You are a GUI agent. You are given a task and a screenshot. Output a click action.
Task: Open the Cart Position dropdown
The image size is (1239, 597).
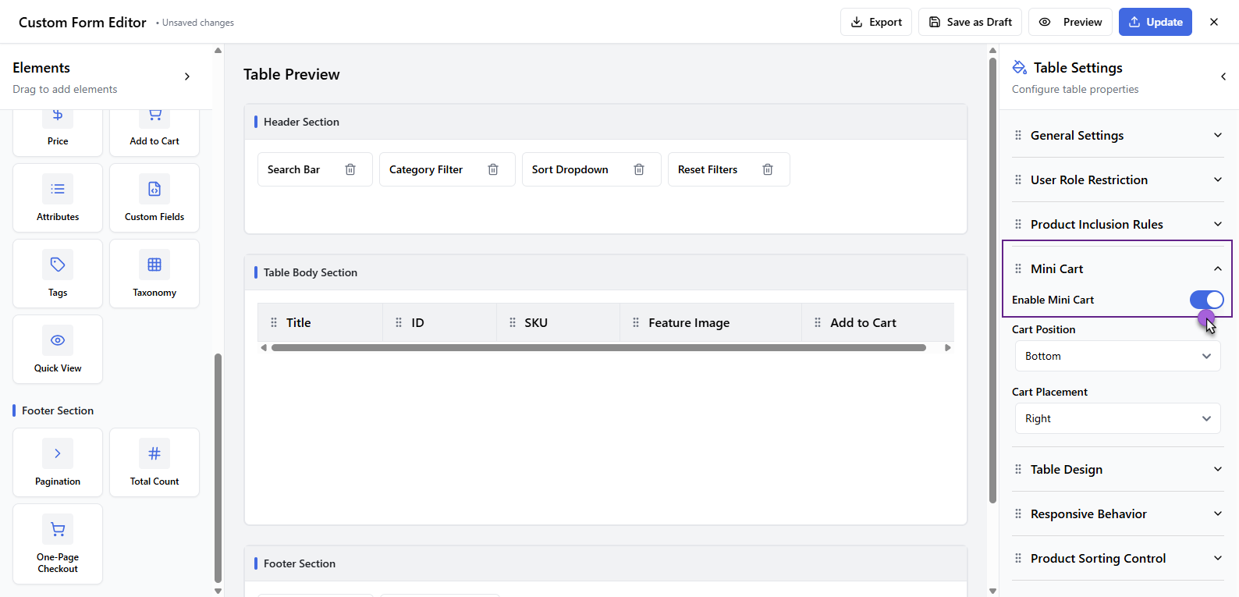tap(1117, 356)
